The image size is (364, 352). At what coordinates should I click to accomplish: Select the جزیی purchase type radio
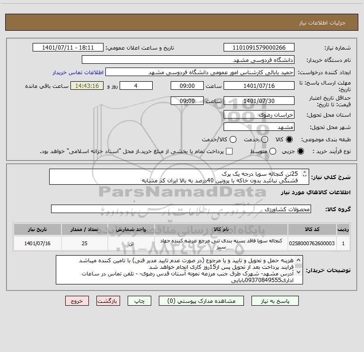300,151
